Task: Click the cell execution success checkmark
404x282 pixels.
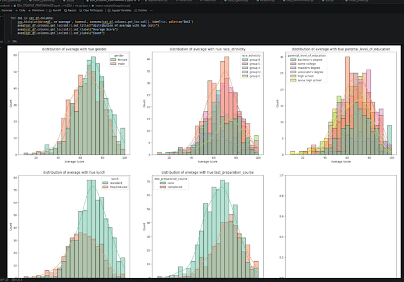Action: (9, 41)
